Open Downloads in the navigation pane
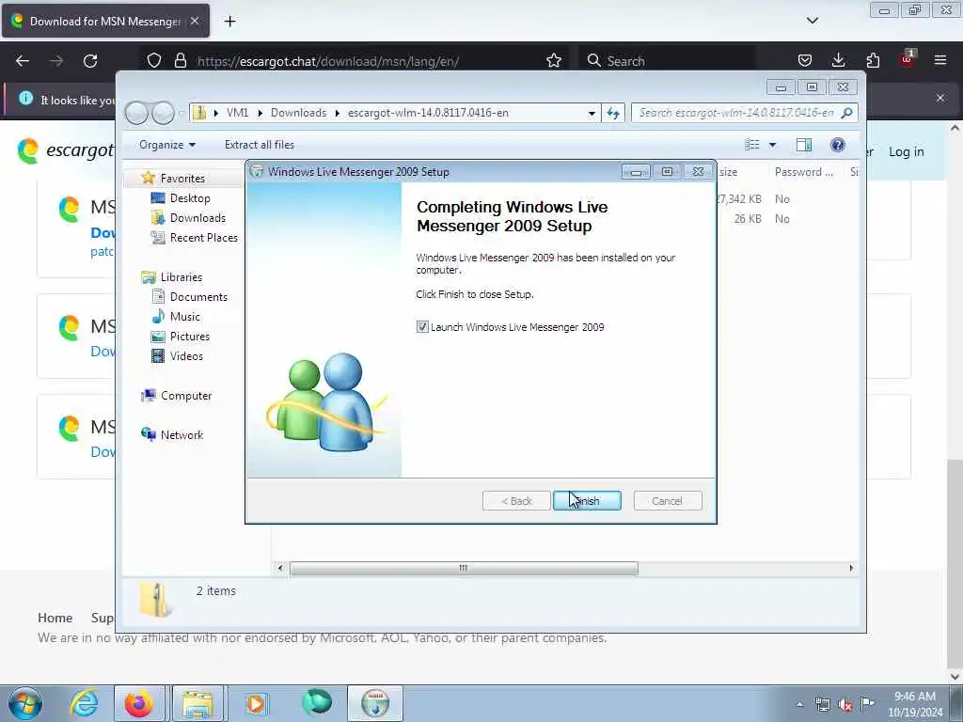 point(197,218)
